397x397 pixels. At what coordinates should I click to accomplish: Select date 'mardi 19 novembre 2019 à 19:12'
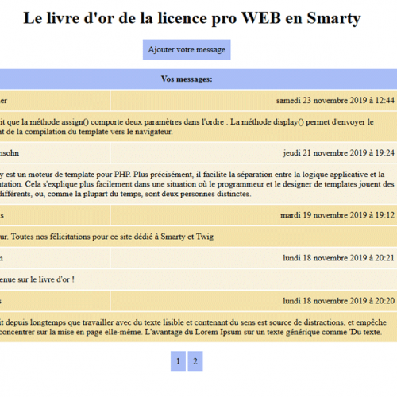tap(337, 215)
